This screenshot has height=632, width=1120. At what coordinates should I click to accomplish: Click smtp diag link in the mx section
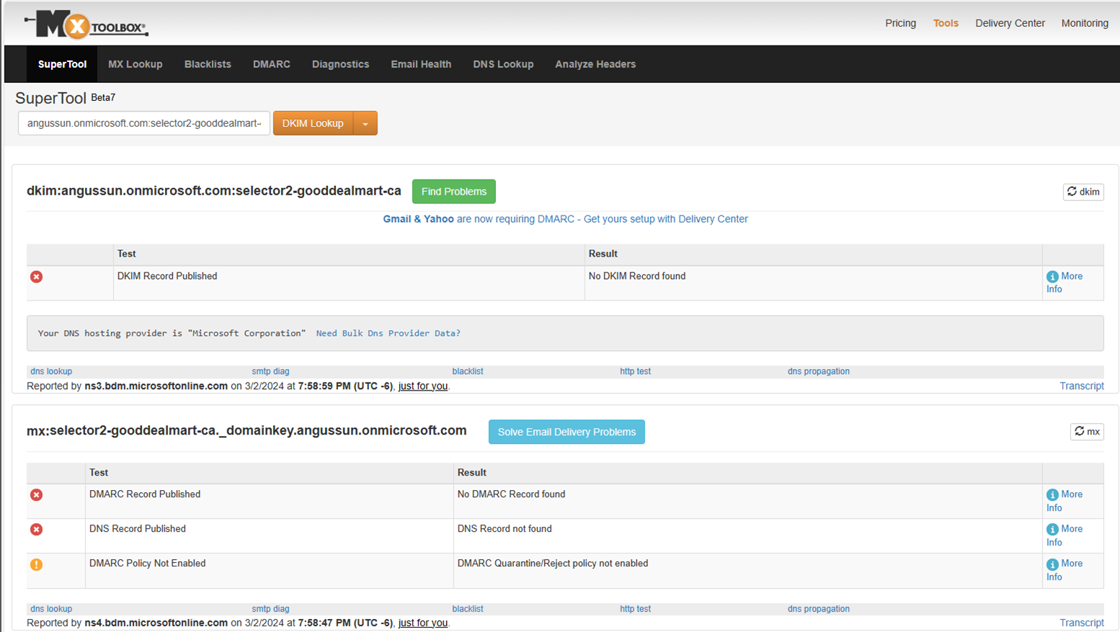pyautogui.click(x=270, y=609)
